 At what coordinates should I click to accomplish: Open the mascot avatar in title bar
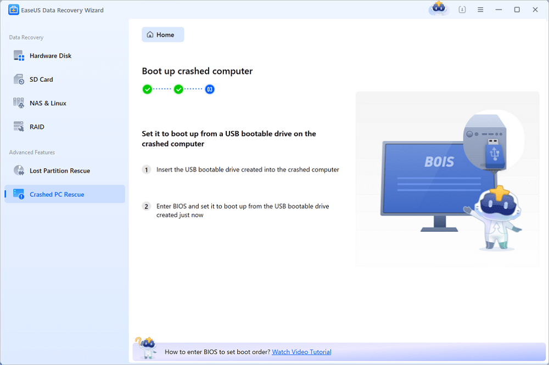coord(439,8)
